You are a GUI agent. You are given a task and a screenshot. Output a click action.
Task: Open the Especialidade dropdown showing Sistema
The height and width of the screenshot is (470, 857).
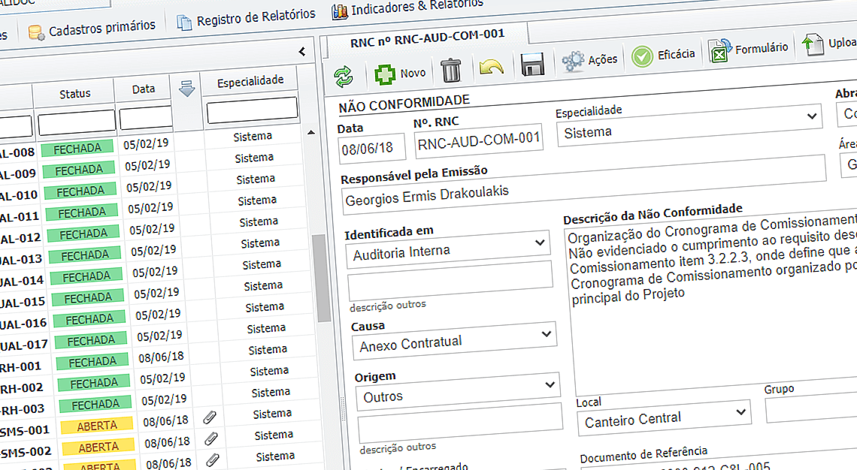(x=813, y=117)
